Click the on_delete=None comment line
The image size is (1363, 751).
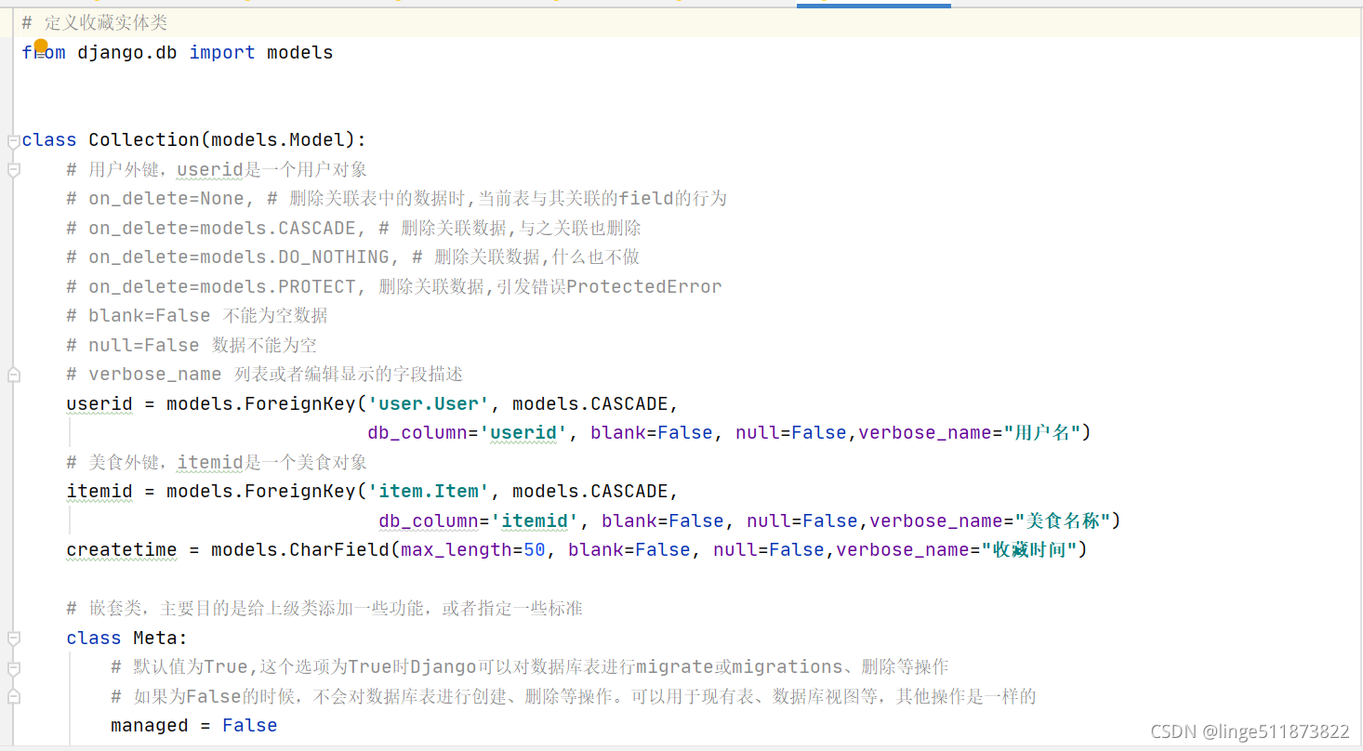click(x=397, y=199)
